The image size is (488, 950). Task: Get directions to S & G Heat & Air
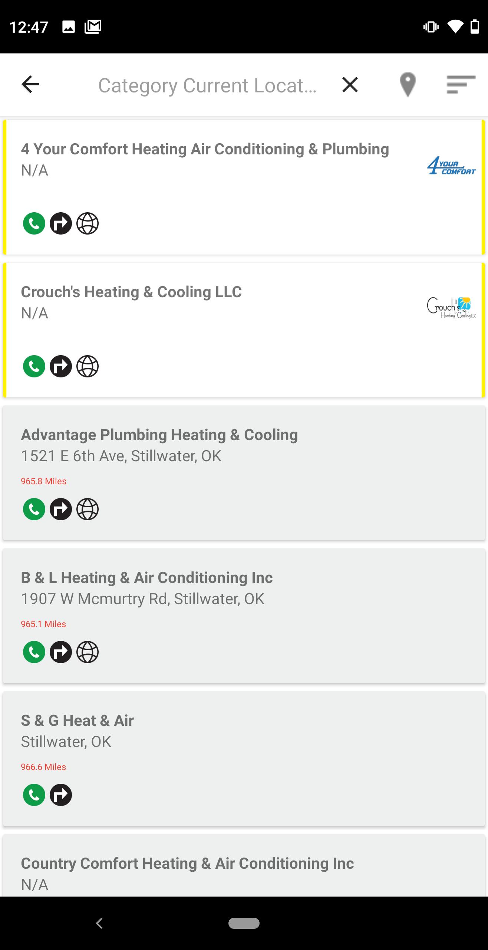[x=61, y=795]
